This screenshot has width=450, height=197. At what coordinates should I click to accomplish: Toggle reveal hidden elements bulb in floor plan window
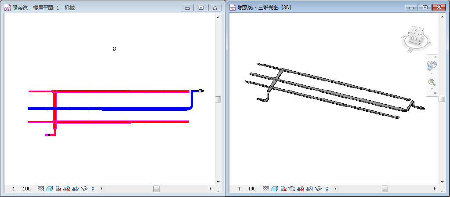(x=93, y=189)
